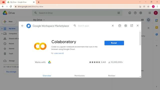Go back in Workspace Marketplace dialog
This screenshot has width=160, height=90.
(x=22, y=26)
